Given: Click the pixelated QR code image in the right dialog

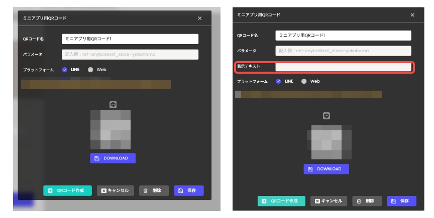Looking at the screenshot, I should 327,140.
